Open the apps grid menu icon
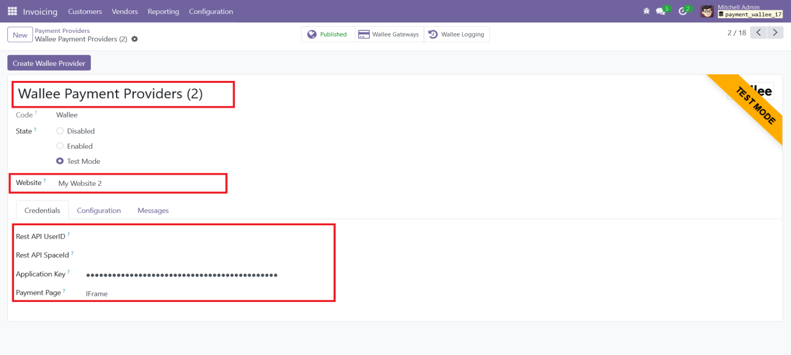 pos(12,12)
